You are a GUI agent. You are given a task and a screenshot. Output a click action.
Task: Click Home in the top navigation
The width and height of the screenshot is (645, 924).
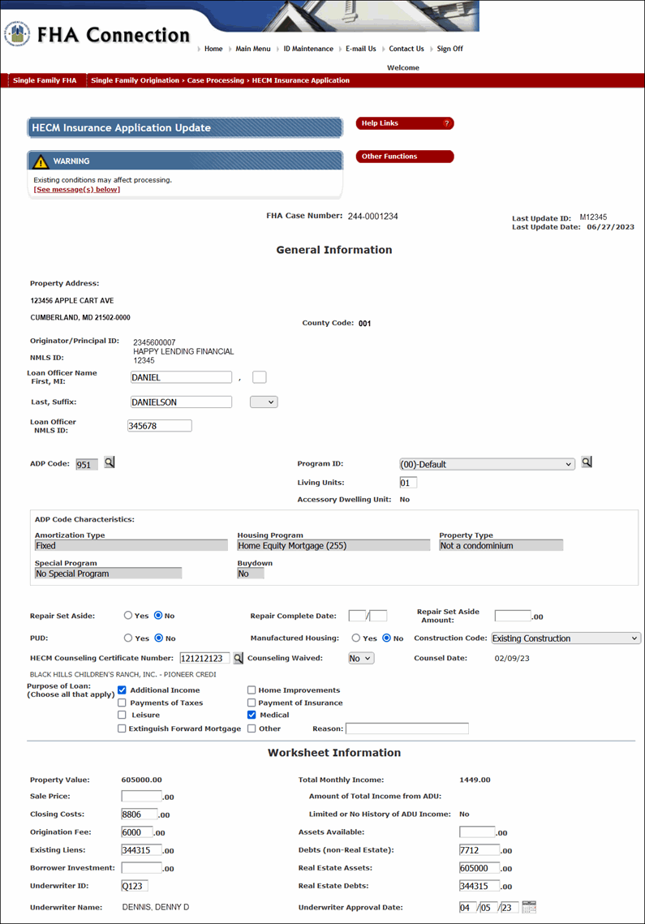click(x=213, y=49)
